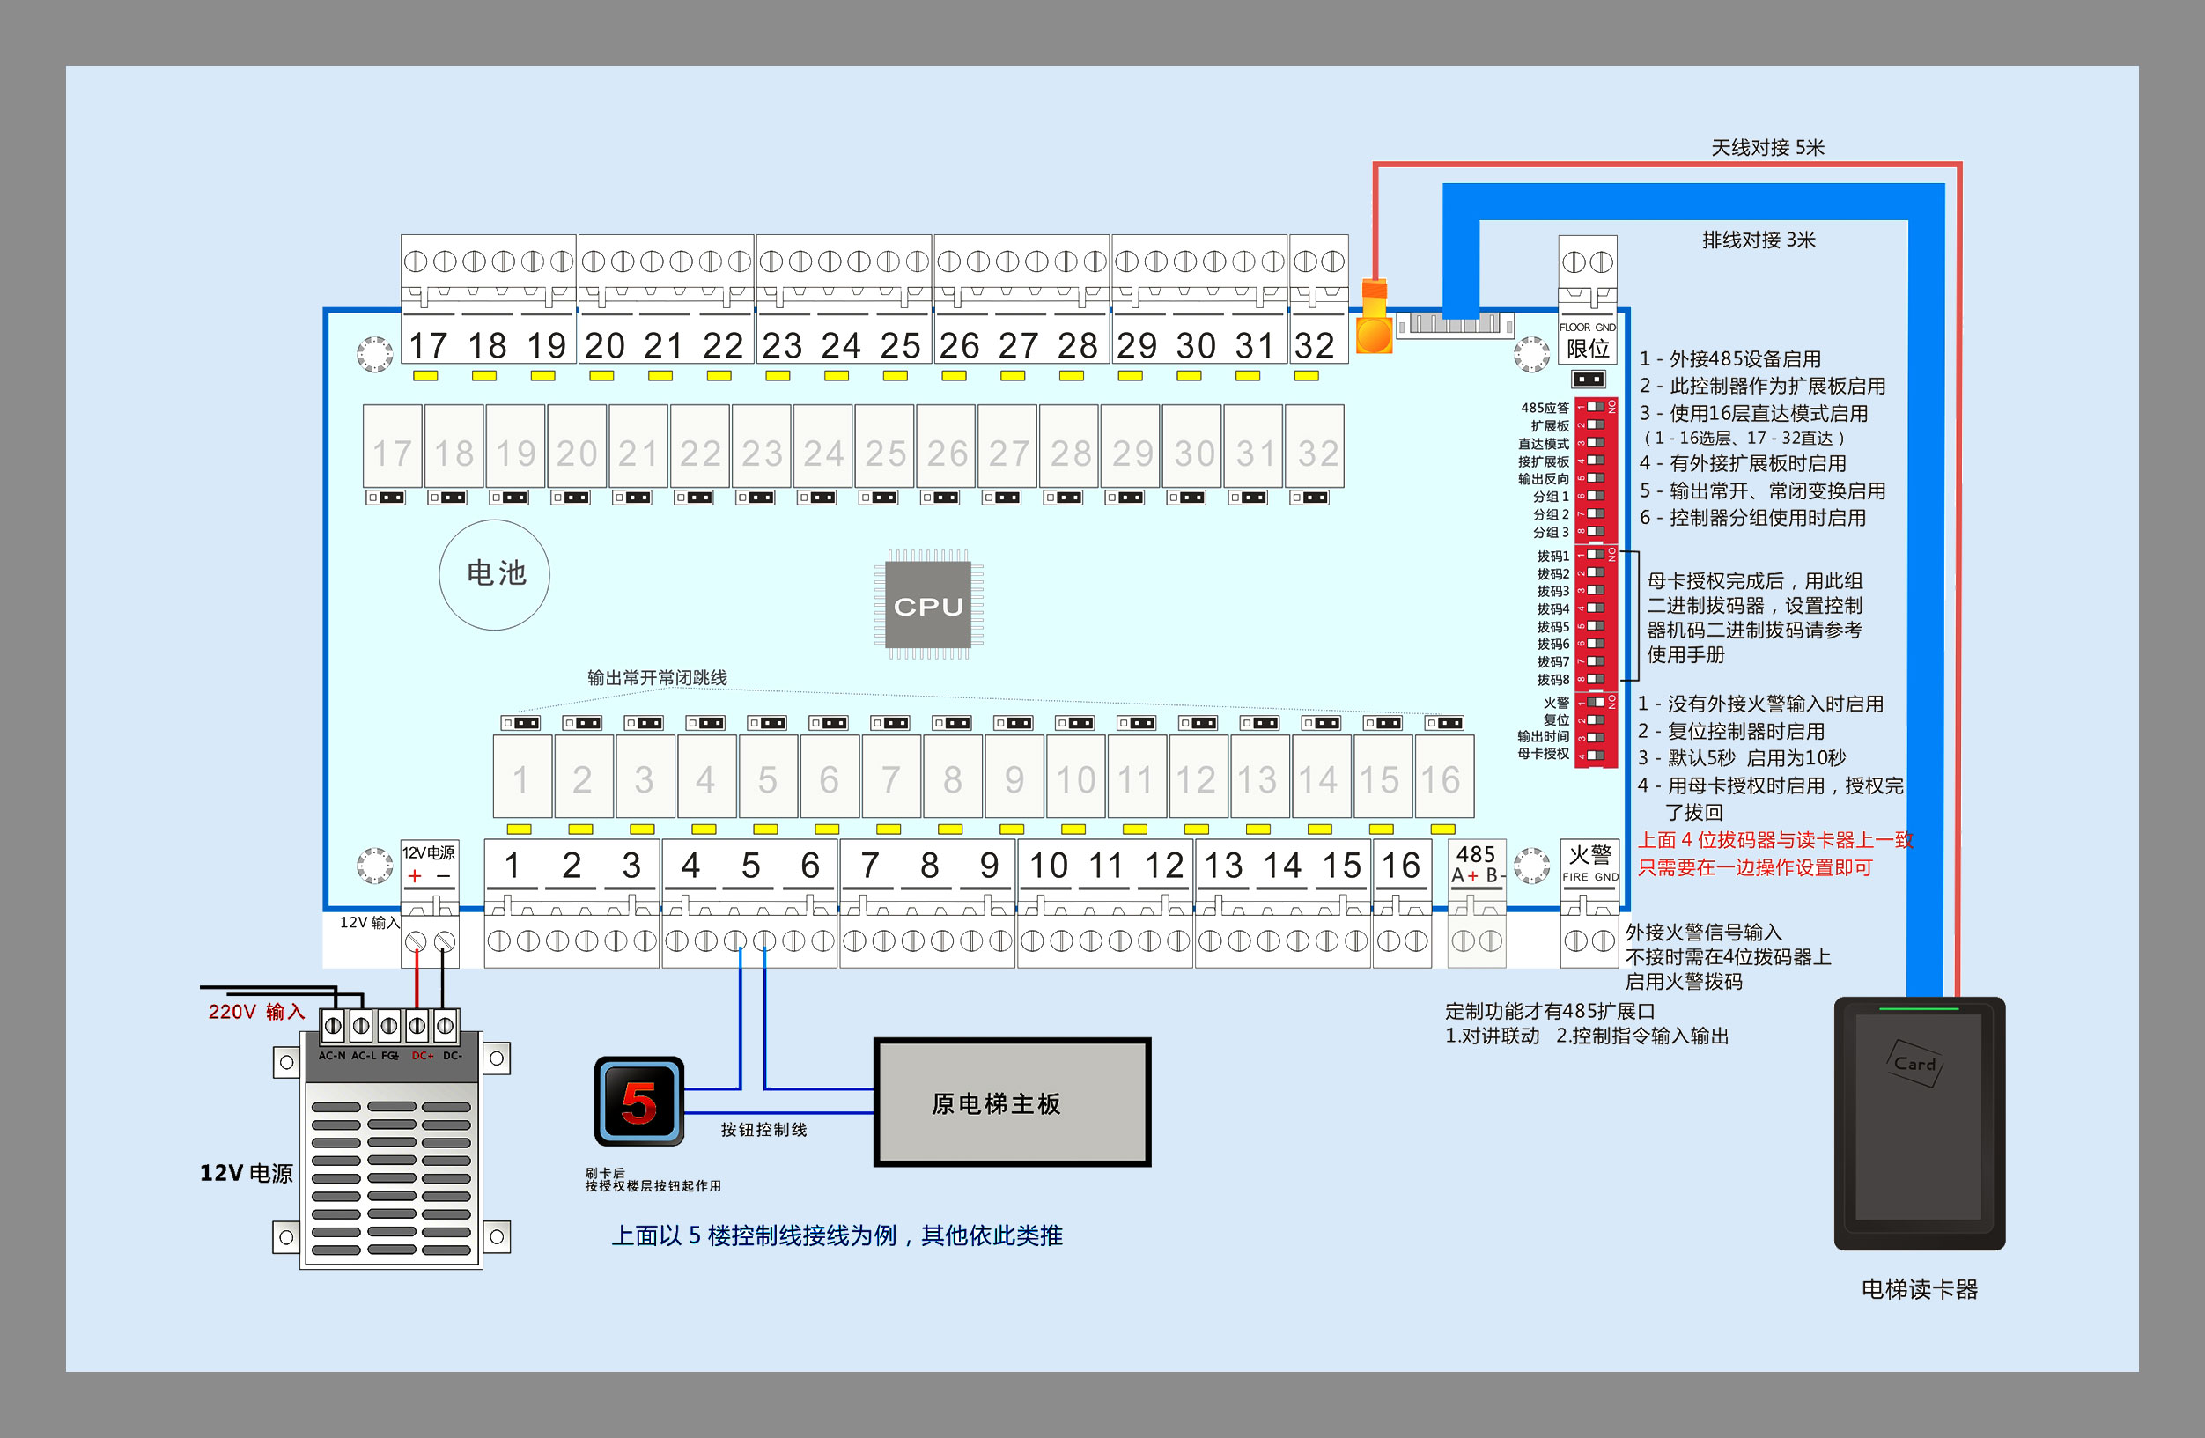This screenshot has width=2205, height=1438.
Task: Click the text 2 - 此控制器作为扩展板启用
Action: coord(1762,386)
